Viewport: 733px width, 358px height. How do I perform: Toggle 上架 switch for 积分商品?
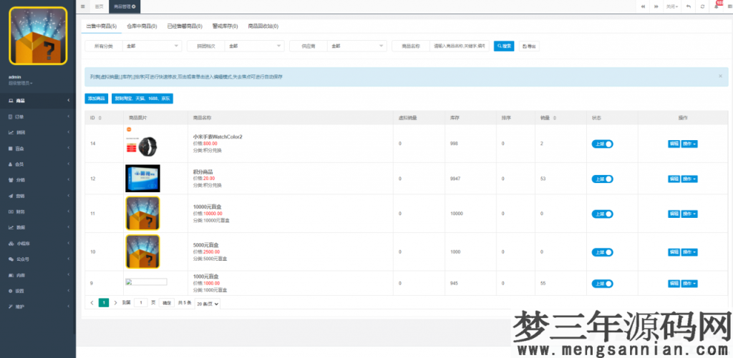click(602, 179)
